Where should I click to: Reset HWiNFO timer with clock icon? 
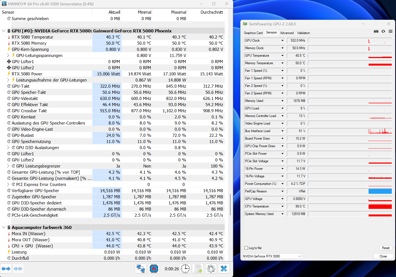point(185,269)
